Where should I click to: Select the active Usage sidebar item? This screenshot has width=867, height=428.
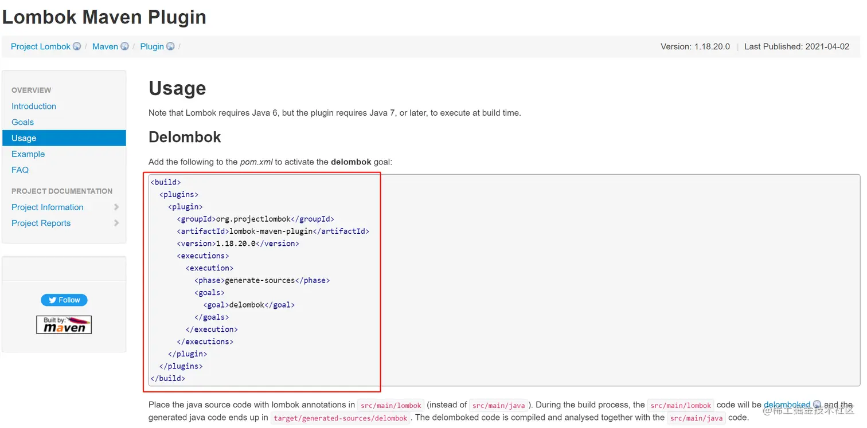tap(64, 138)
